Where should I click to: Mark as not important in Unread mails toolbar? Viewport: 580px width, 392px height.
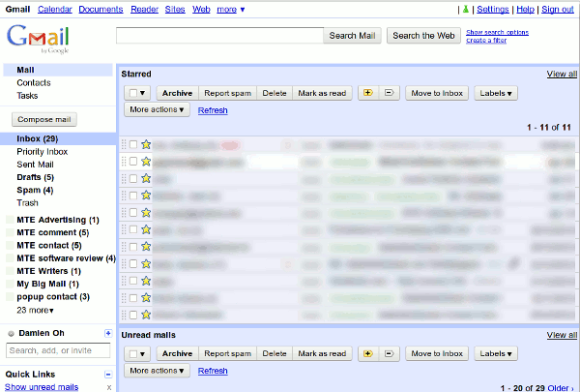coord(390,353)
